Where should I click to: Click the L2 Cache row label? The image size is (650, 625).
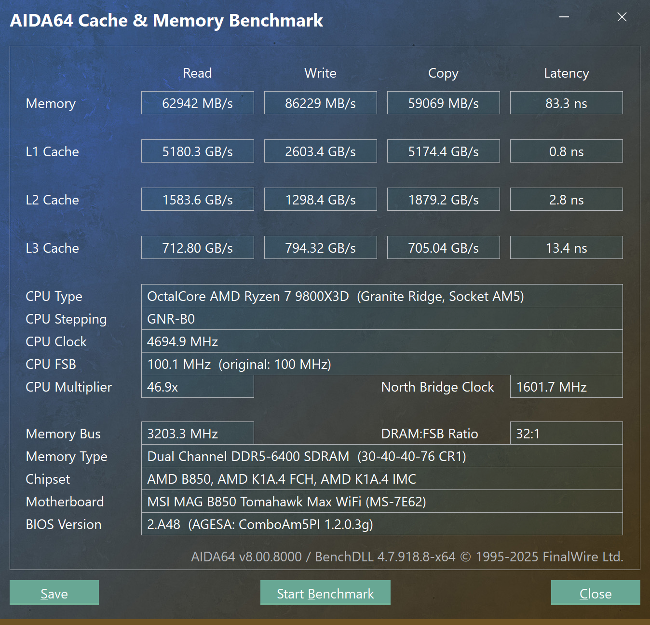52,200
